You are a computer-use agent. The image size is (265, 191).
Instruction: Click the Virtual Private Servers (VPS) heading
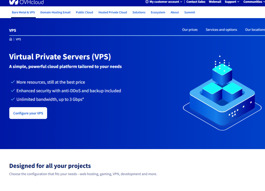(60, 57)
